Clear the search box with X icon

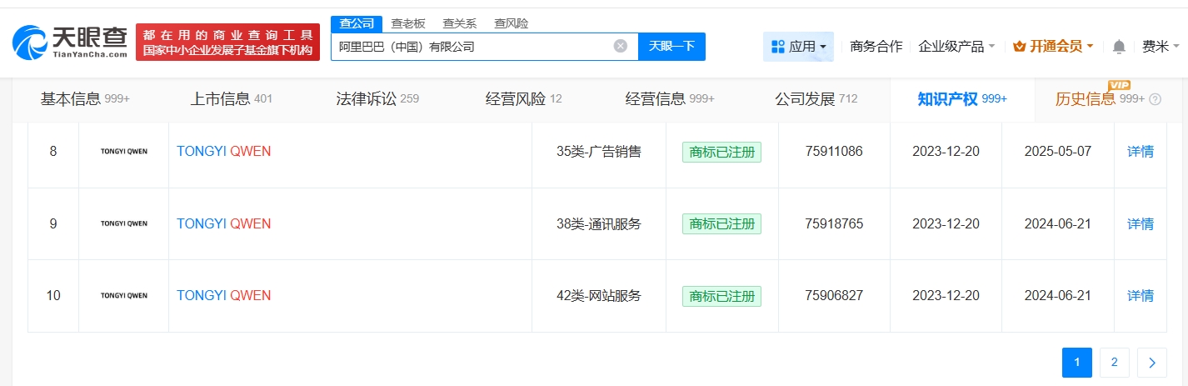(x=620, y=46)
